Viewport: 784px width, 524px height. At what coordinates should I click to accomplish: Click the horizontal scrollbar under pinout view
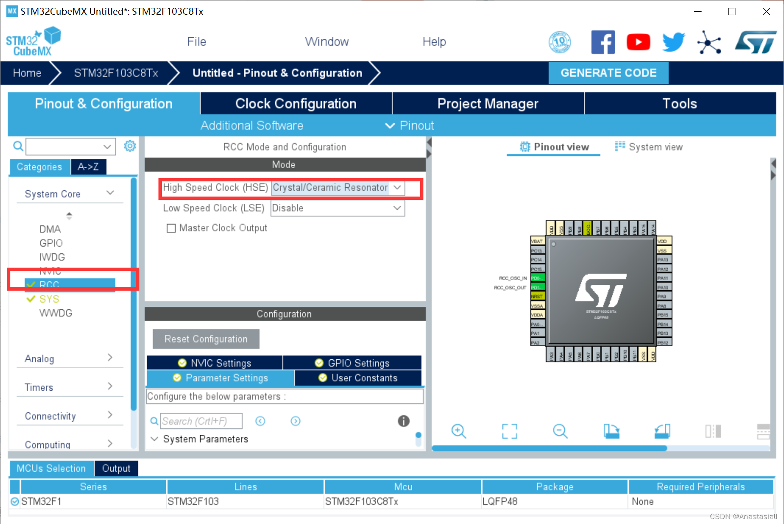point(549,448)
